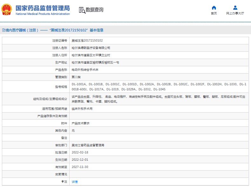Image resolution: width=251 pixels, height=187 pixels.
Task: Go to 首页 via home icon
Action: pyautogui.click(x=214, y=8)
